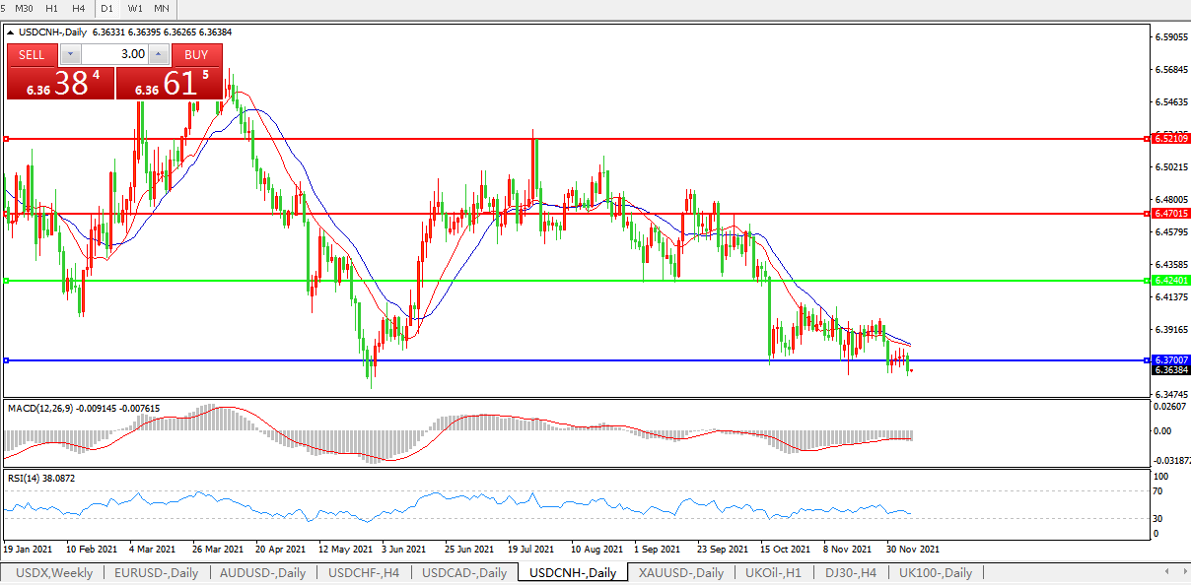Switch to the M30 timeframe

(25, 9)
